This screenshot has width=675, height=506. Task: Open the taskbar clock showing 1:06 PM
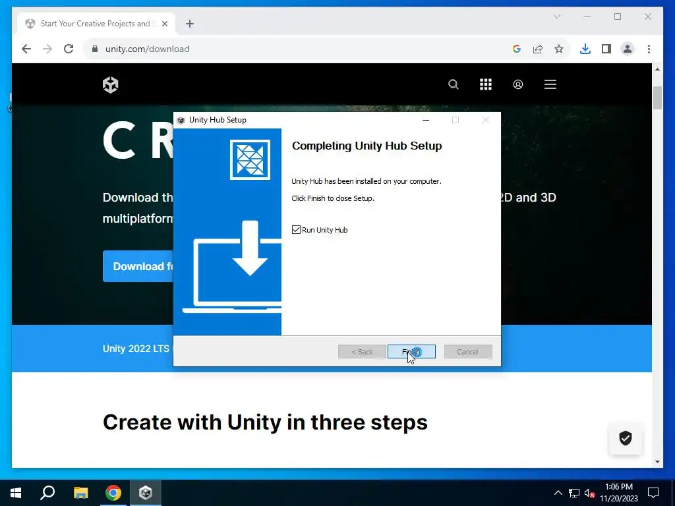click(x=619, y=493)
